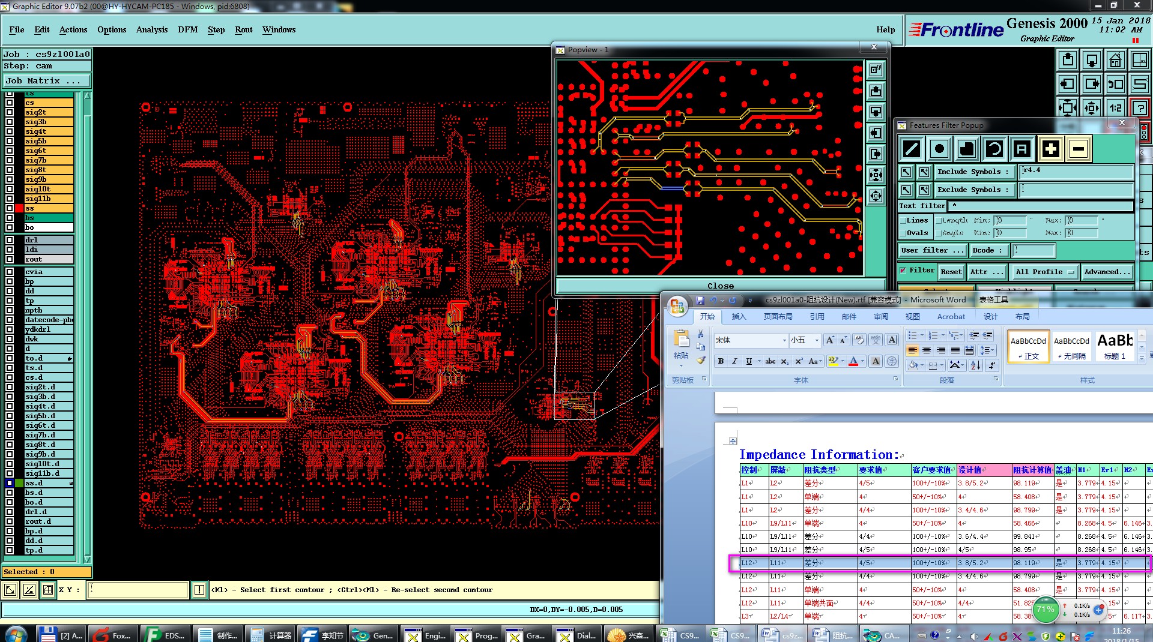Check the Lines checkbox
This screenshot has width=1153, height=642.
pyautogui.click(x=903, y=221)
